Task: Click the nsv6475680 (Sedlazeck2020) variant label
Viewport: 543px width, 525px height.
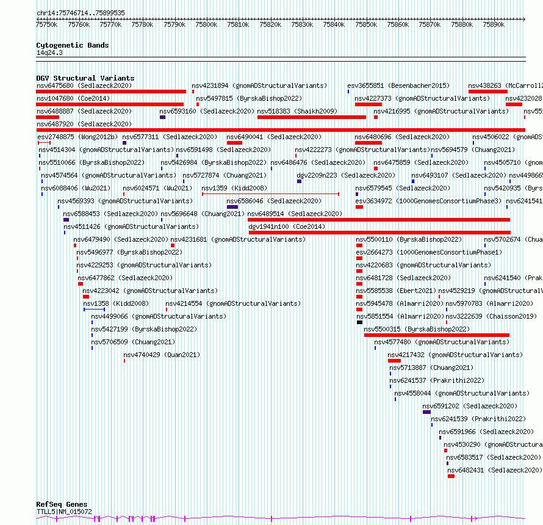Action: (84, 85)
